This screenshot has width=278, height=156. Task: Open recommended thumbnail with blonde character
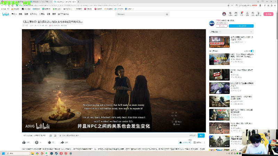tap(219, 115)
